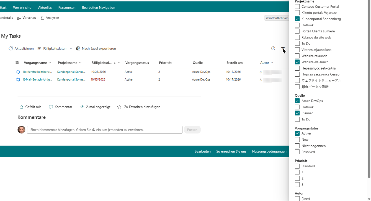This screenshot has width=371, height=201.
Task: Open the Ressourcen navigation item
Action: click(67, 8)
